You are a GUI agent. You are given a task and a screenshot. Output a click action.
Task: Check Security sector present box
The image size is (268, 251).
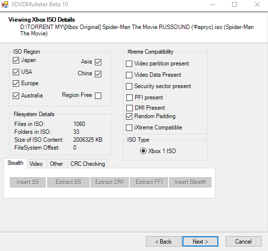pyautogui.click(x=129, y=87)
